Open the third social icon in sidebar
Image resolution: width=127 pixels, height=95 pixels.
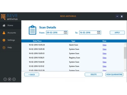click(14, 79)
